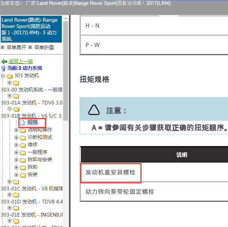Click the 动力转向泵带轮固定螺栓 table cell
Image resolution: width=228 pixels, height=227 pixels.
pos(154,192)
